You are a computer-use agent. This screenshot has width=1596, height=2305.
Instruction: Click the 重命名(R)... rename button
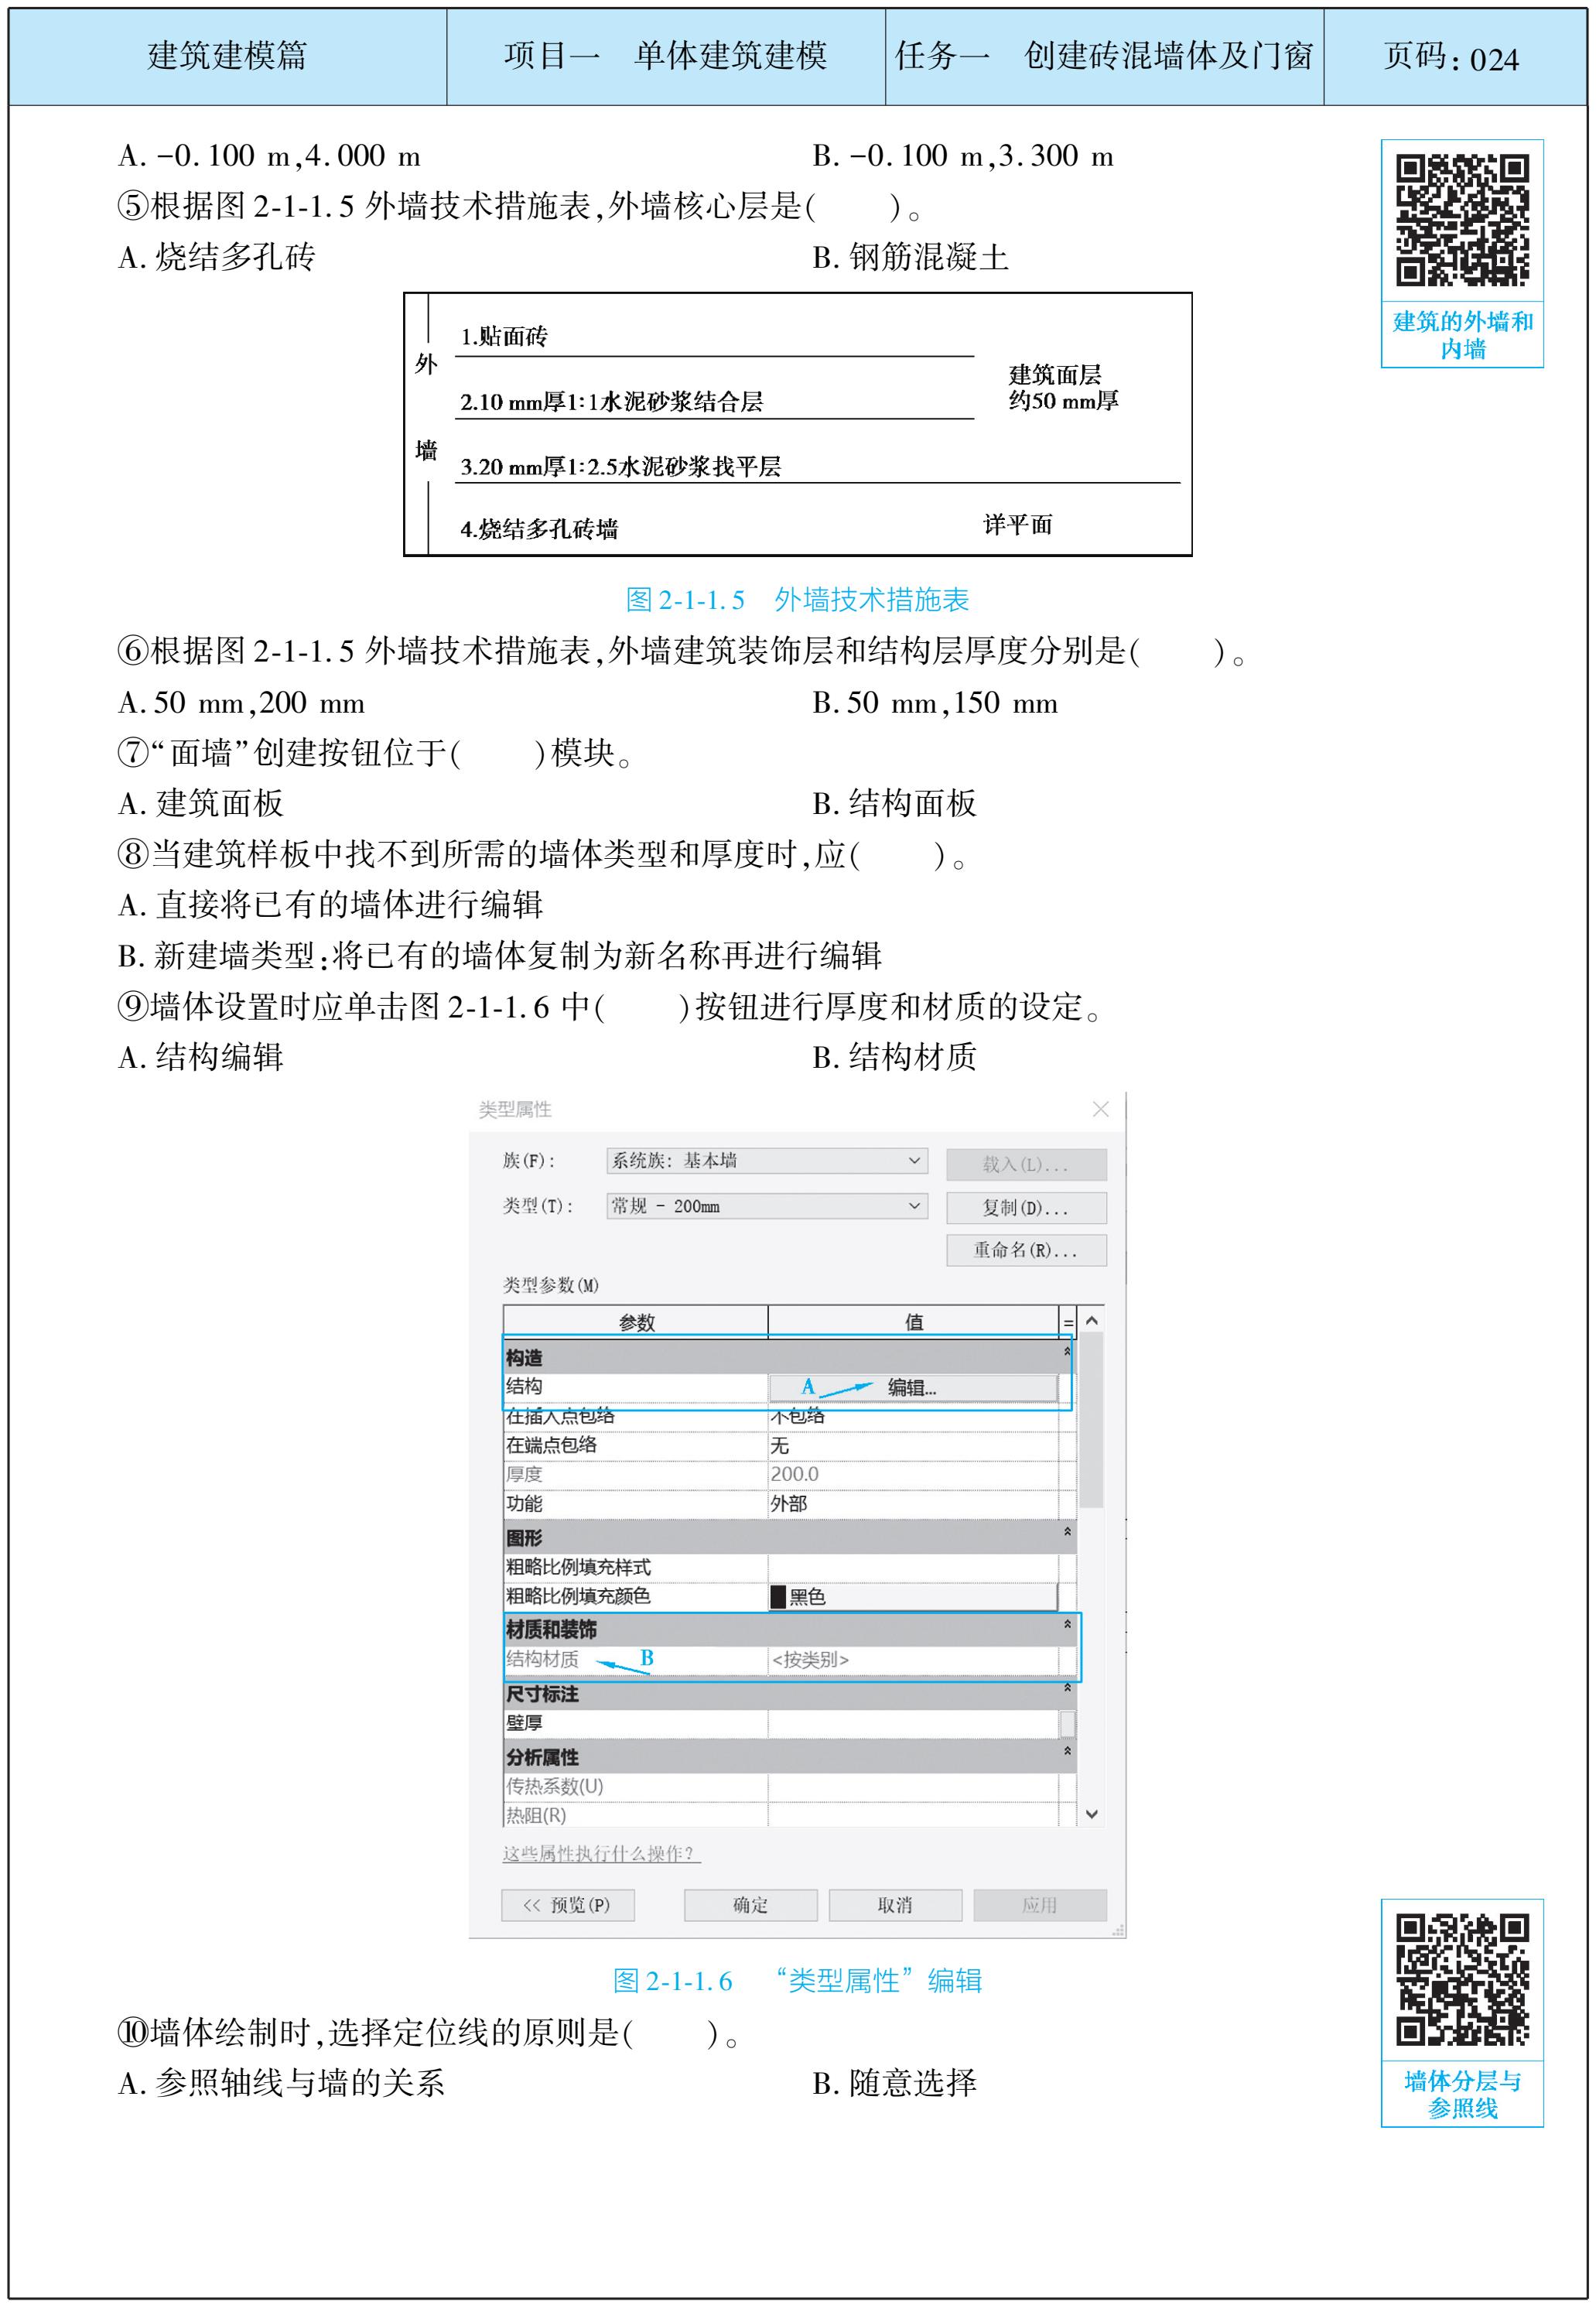(1026, 1250)
